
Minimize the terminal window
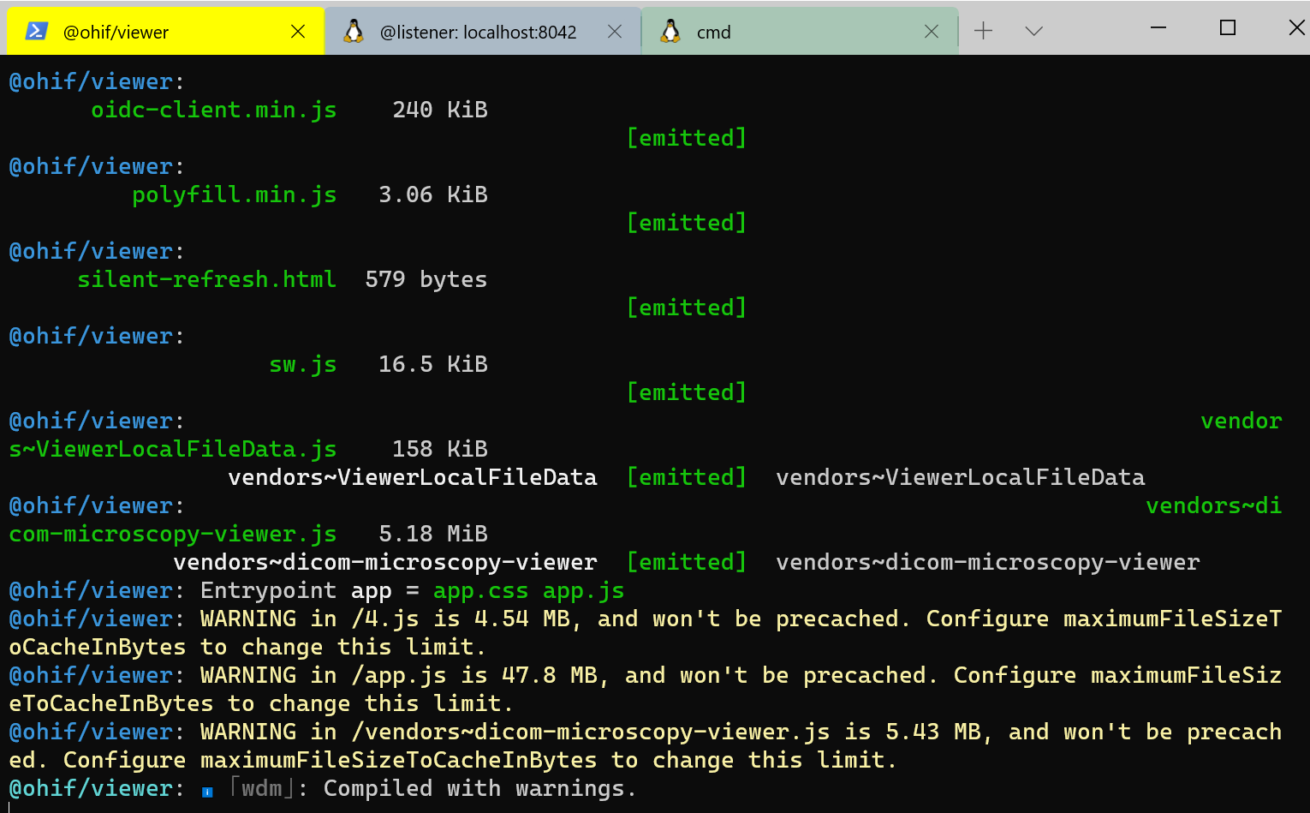(x=1158, y=27)
